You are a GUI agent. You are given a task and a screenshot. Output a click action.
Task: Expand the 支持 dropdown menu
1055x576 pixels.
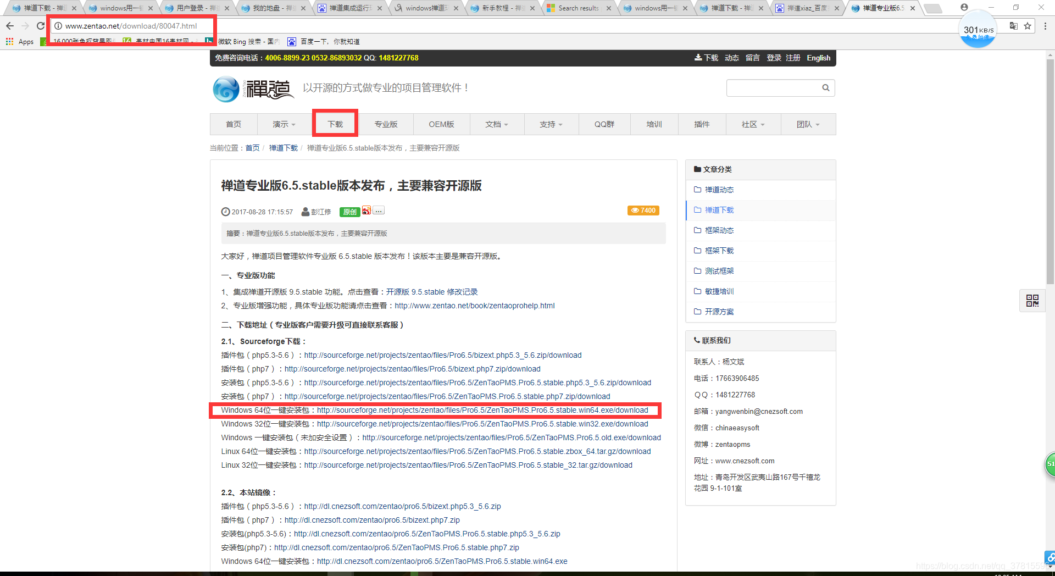(551, 124)
